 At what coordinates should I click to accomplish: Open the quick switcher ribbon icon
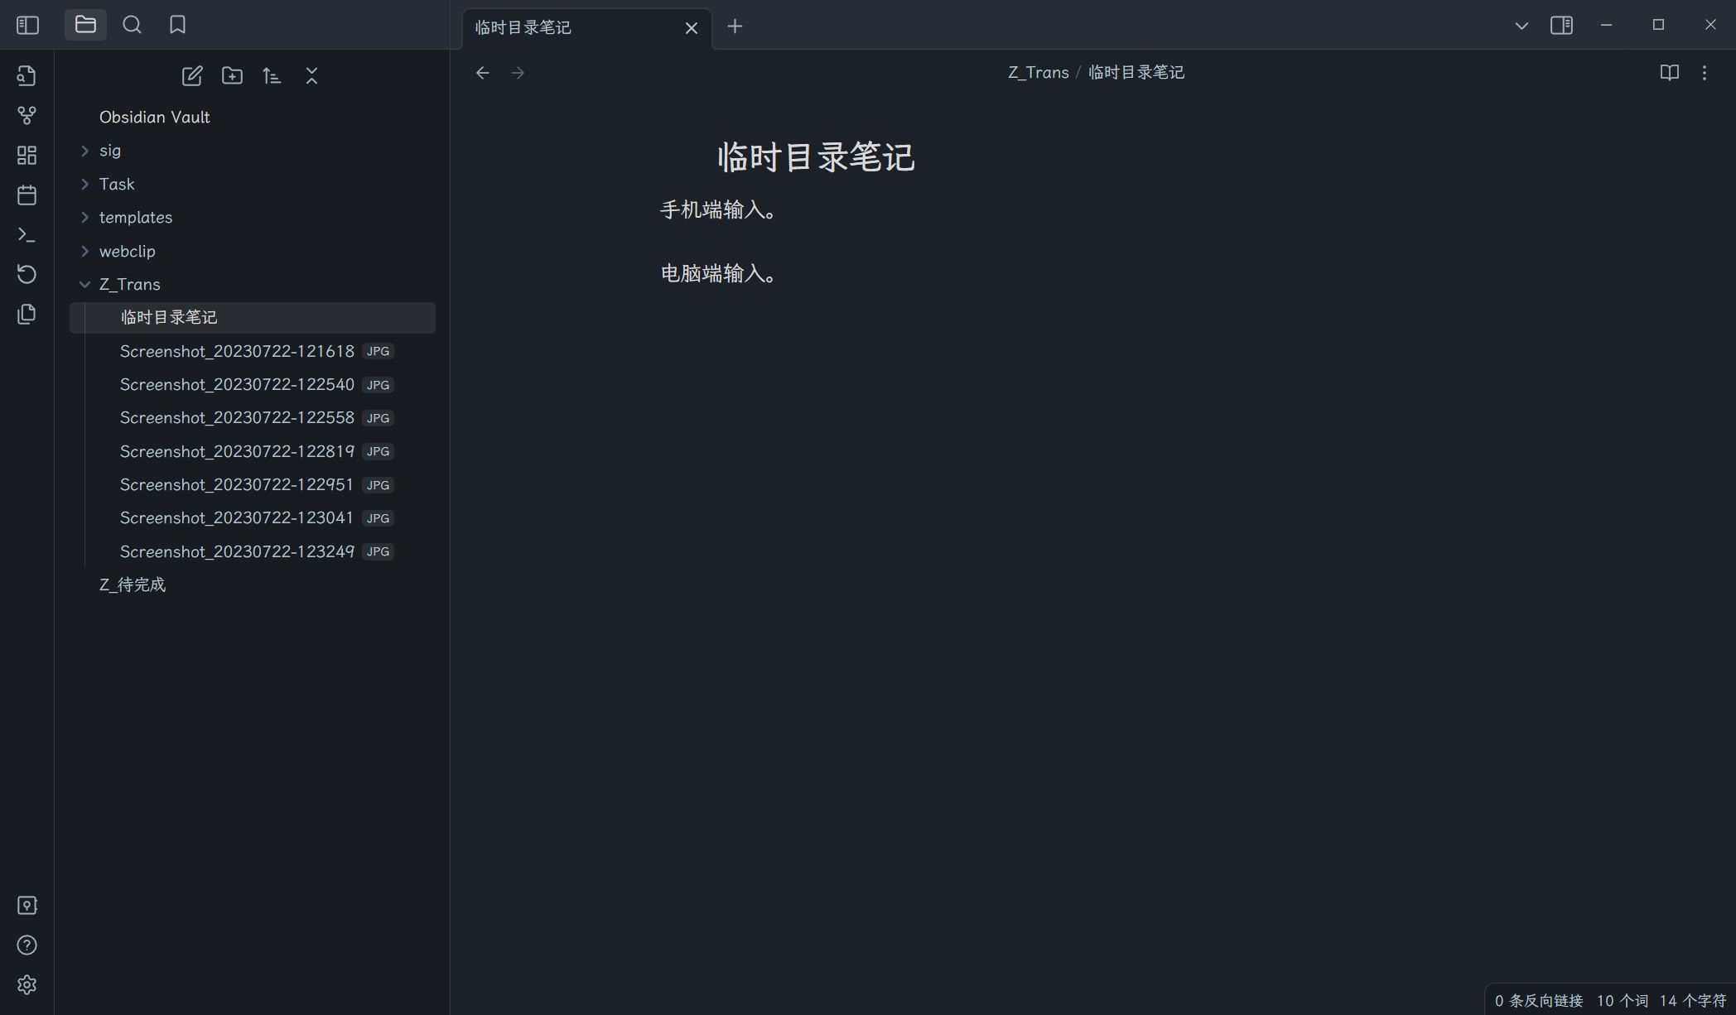point(27,75)
